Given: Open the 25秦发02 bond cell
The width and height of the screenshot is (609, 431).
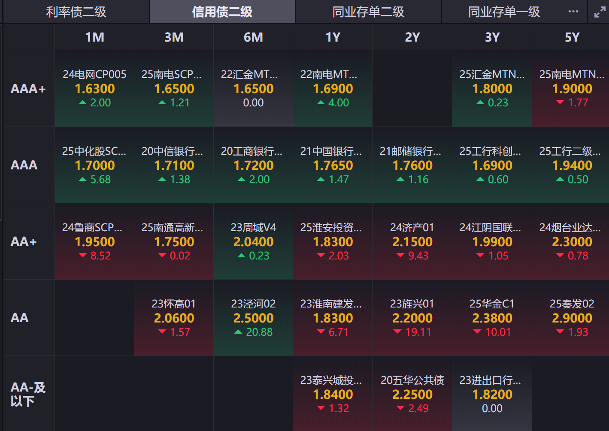Looking at the screenshot, I should [x=571, y=318].
